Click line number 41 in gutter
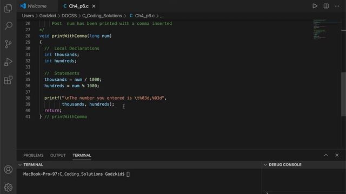The image size is (346, 194). (28, 116)
